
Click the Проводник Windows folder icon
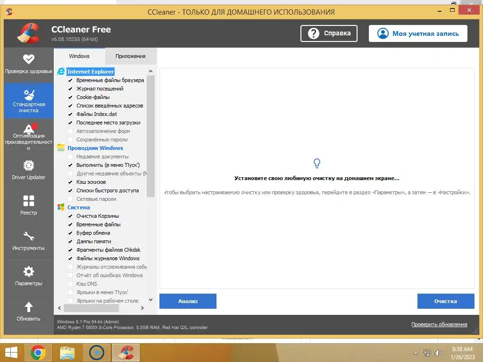[x=61, y=148]
